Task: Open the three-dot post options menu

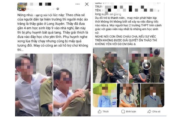Action: 77,4
